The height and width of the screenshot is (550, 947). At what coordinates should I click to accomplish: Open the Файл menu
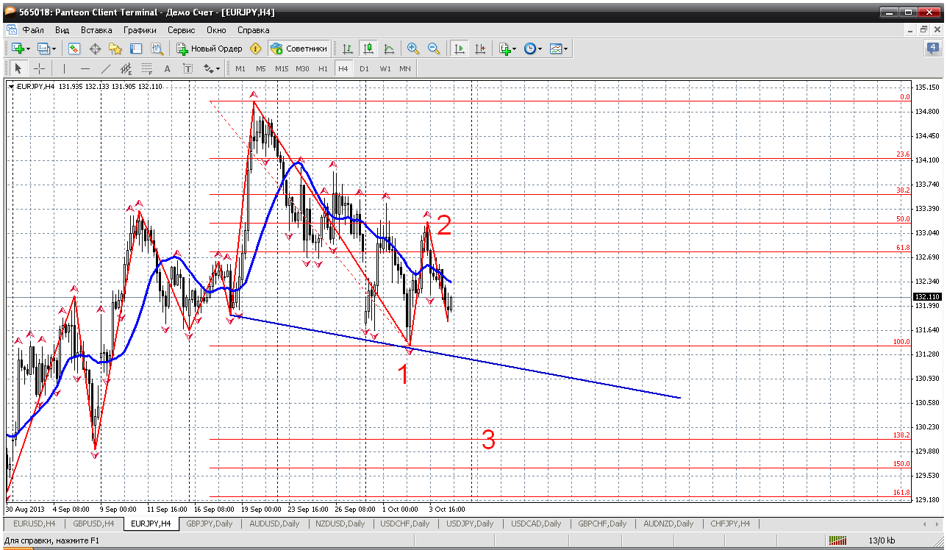point(33,30)
